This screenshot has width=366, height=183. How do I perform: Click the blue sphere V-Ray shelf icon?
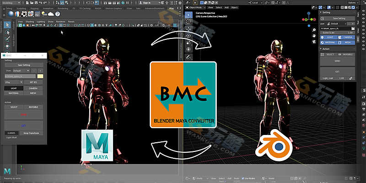(11, 14)
